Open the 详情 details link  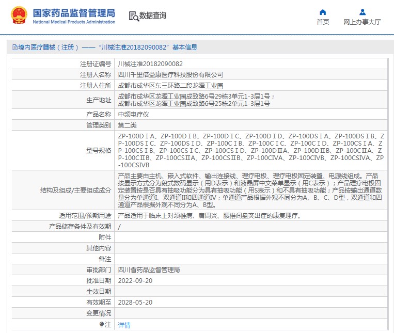tap(124, 325)
